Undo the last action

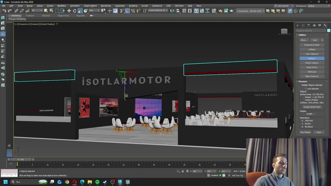tap(4, 11)
